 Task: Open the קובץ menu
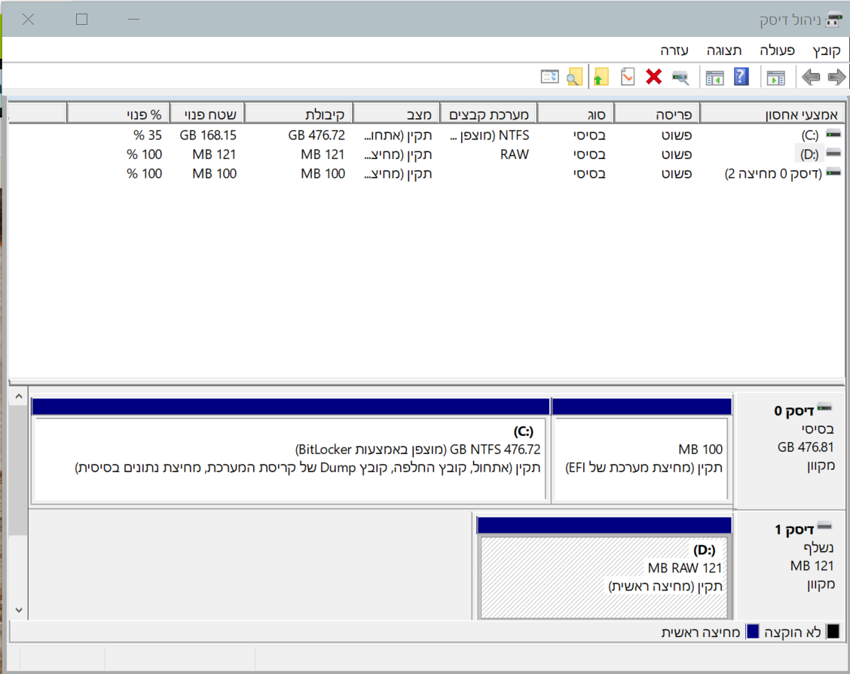pyautogui.click(x=826, y=50)
